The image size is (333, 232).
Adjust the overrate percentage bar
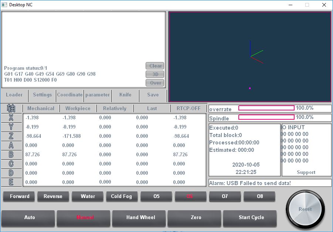click(x=266, y=108)
